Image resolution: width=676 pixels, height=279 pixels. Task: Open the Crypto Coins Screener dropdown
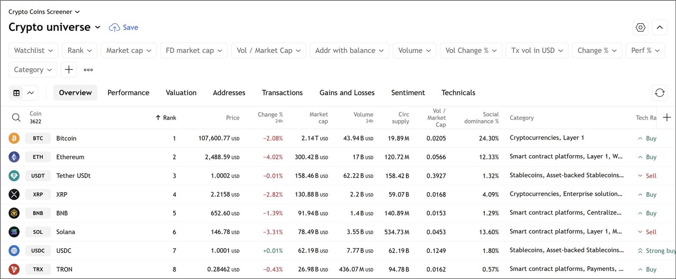click(x=44, y=12)
